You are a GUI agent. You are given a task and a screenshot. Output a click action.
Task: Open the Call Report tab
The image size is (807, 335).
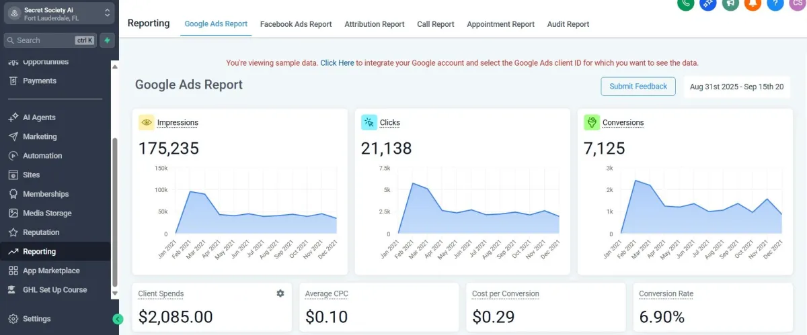pos(436,24)
